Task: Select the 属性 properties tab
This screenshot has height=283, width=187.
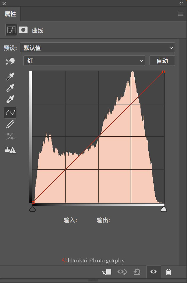Action: (x=10, y=14)
